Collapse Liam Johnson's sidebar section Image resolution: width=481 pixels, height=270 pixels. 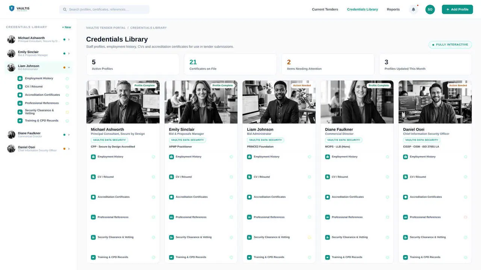69,67
